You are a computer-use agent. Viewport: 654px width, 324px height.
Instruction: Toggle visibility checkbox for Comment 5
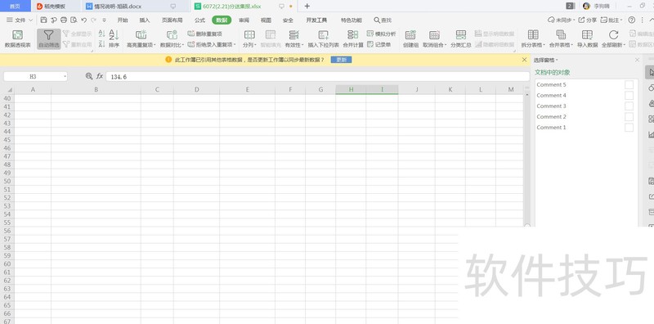(x=629, y=85)
